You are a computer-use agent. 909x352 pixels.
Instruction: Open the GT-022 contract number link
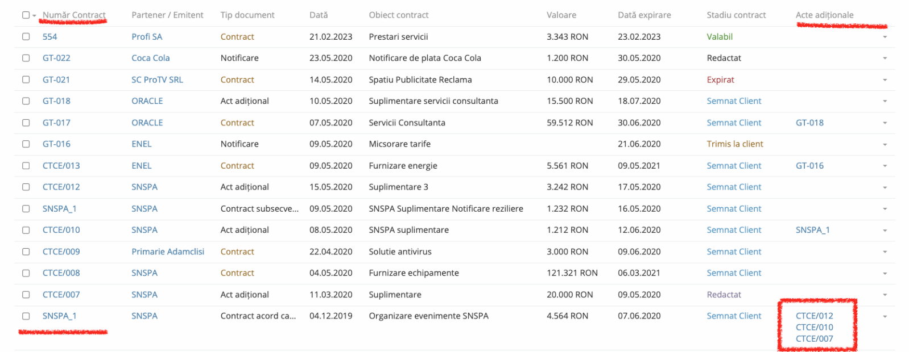56,58
